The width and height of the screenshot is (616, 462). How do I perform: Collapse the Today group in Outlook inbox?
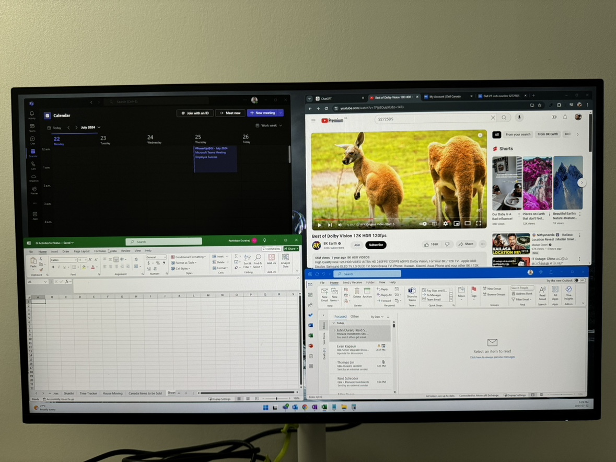pyautogui.click(x=334, y=323)
